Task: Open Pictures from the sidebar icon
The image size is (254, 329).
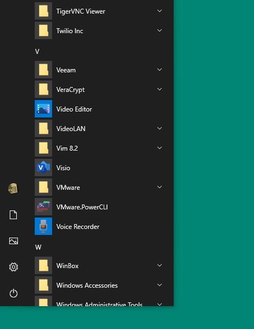Action: tap(14, 241)
